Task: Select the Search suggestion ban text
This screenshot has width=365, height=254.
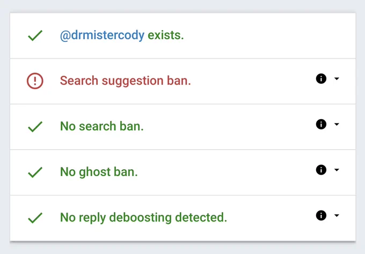Action: click(126, 81)
